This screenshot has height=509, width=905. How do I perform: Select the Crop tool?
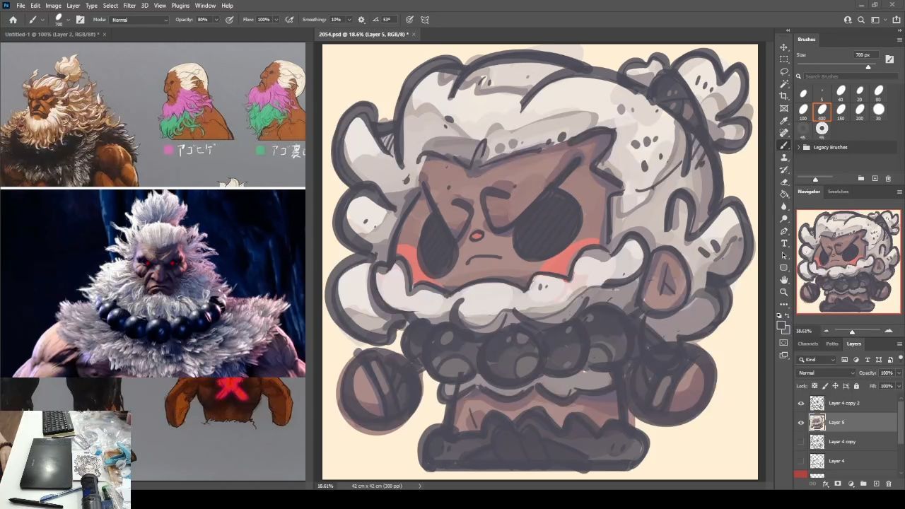pyautogui.click(x=783, y=96)
